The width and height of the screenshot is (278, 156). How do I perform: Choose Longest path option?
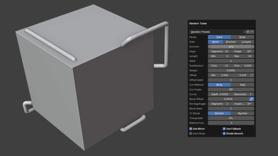pos(246,42)
